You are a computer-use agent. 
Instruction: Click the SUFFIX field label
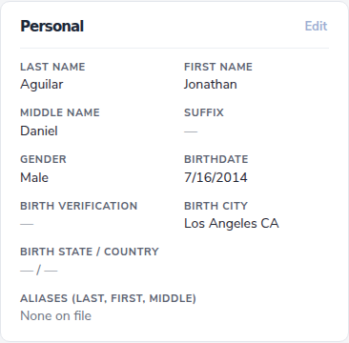pyautogui.click(x=204, y=112)
